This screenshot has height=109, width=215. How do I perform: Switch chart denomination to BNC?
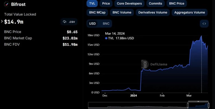coord(106,24)
